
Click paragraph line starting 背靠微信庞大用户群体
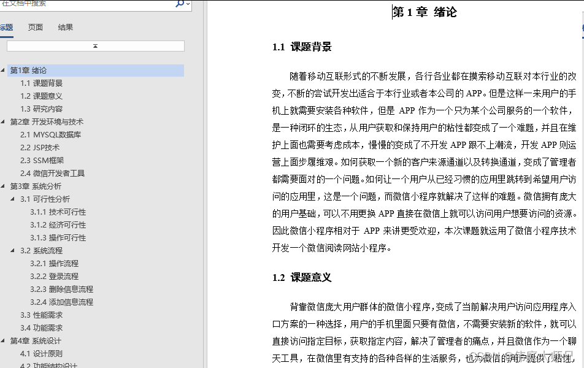click(433, 307)
